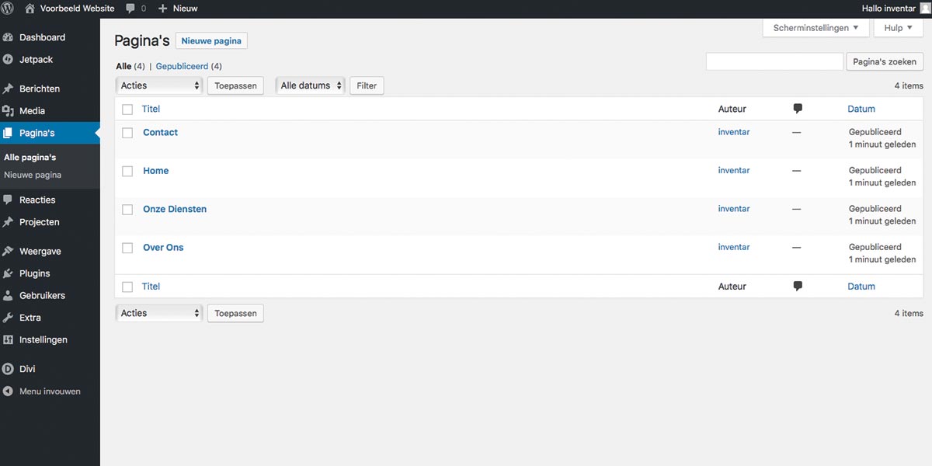932x466 pixels.
Task: Click the Filter button
Action: (367, 85)
